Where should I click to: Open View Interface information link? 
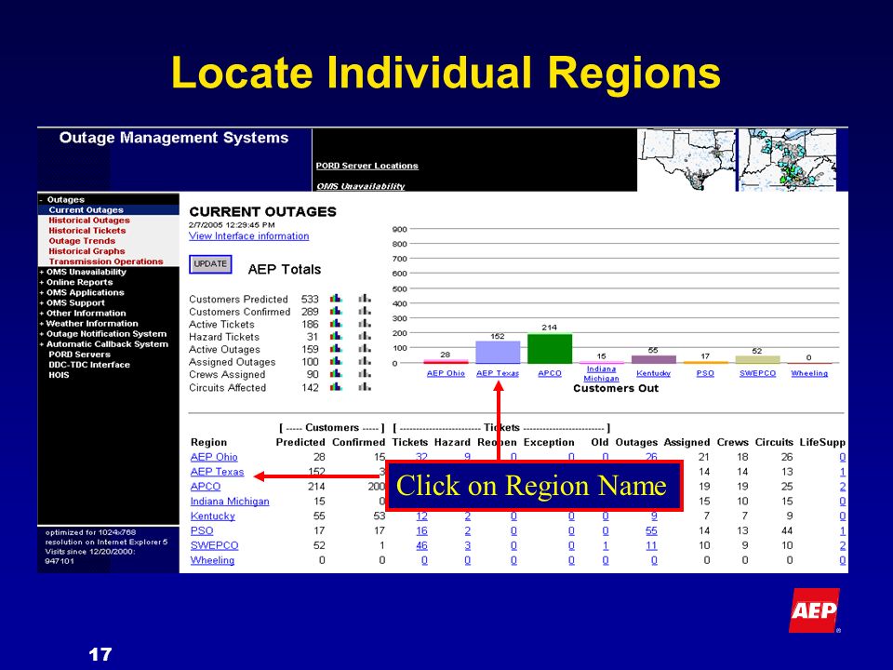tap(249, 235)
